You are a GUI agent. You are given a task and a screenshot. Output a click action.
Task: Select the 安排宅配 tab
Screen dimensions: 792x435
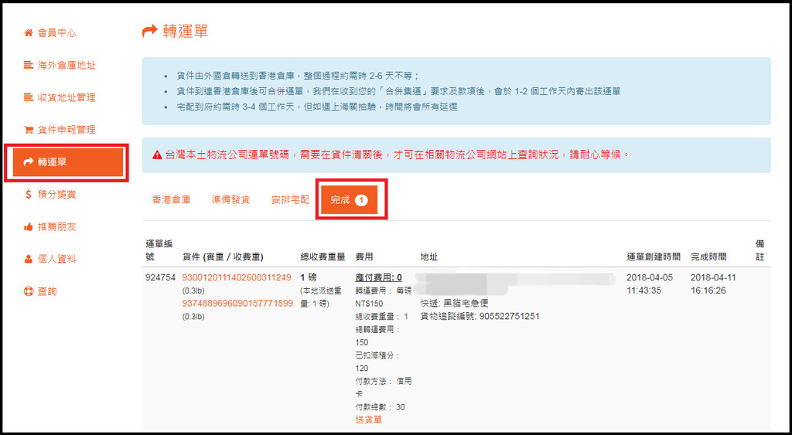[x=290, y=200]
